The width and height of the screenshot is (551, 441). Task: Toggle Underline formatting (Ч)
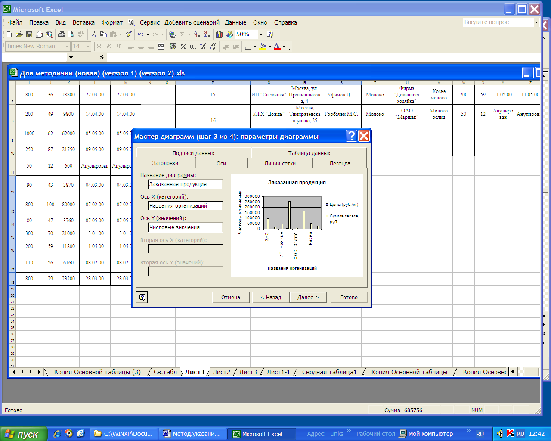click(x=119, y=47)
